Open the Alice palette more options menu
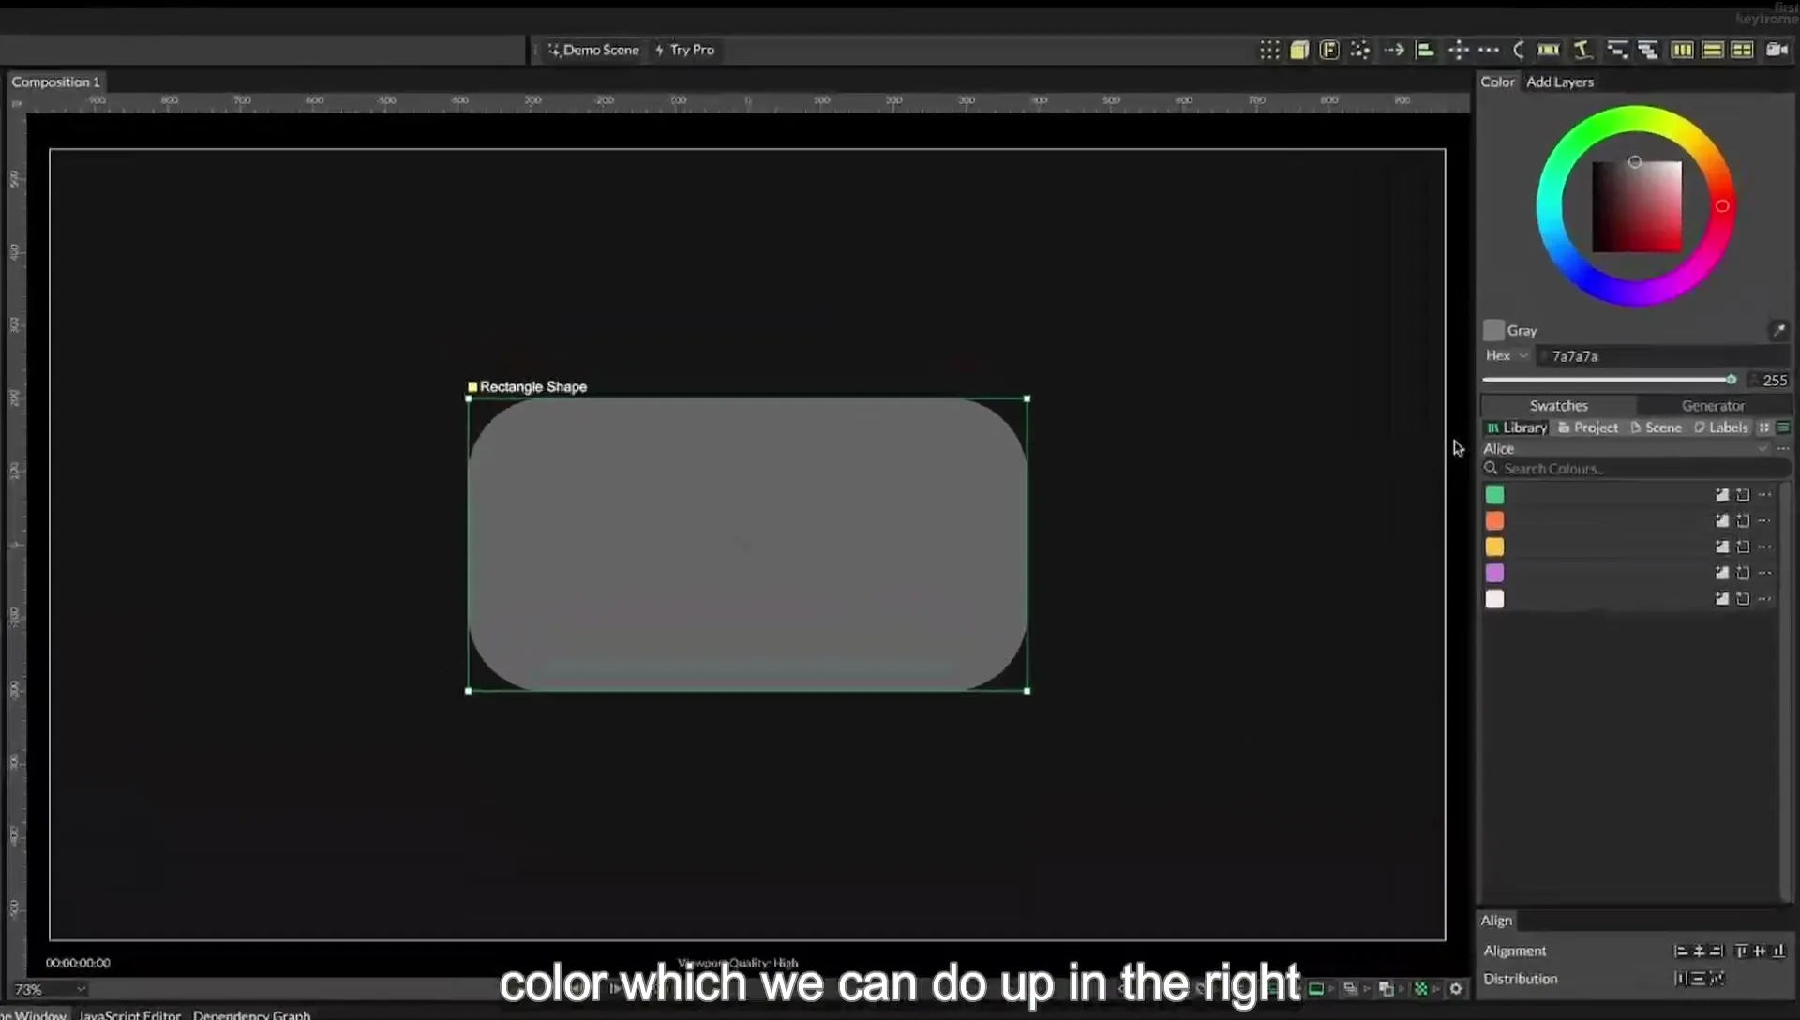The image size is (1800, 1020). [x=1783, y=448]
